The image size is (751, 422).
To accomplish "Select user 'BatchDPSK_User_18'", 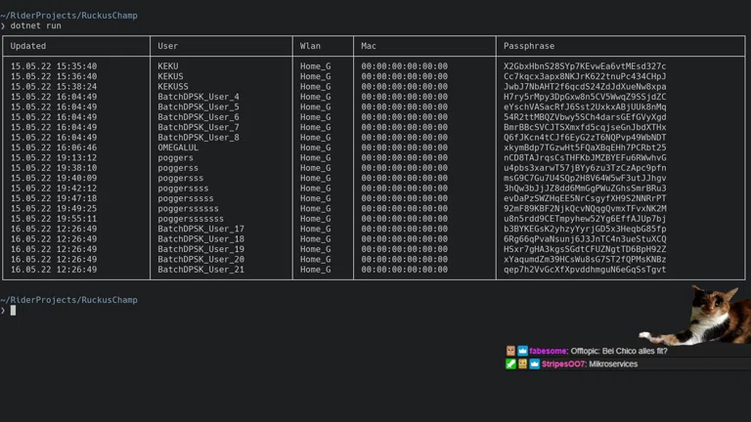I will (x=201, y=239).
